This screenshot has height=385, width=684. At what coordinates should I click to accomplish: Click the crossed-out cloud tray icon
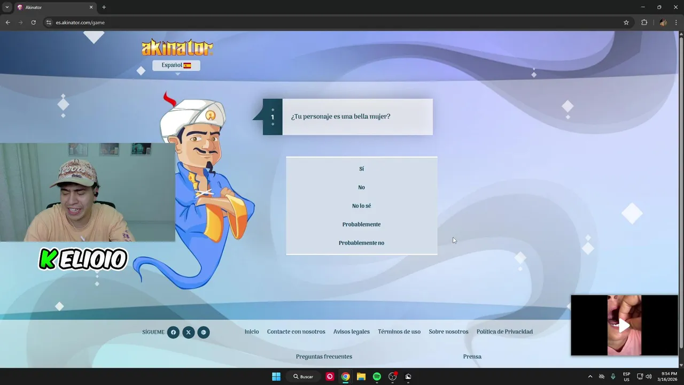point(602,376)
